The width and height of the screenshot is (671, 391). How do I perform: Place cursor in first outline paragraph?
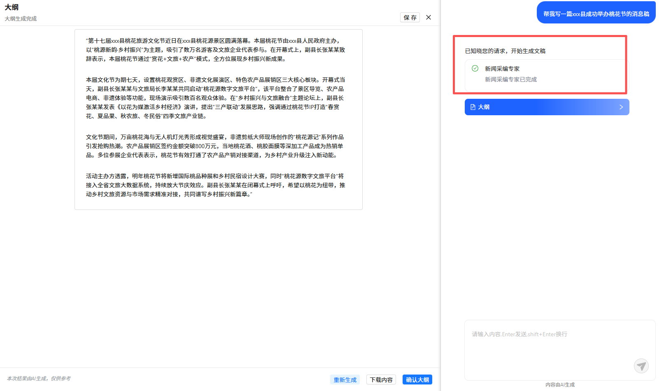[215, 50]
